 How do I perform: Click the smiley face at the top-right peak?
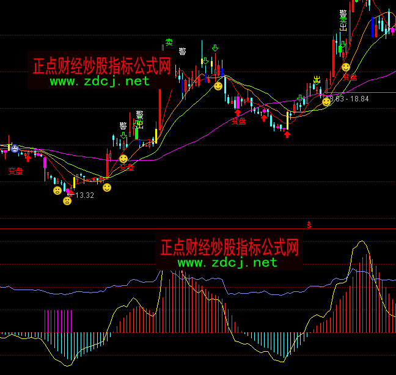click(346, 67)
